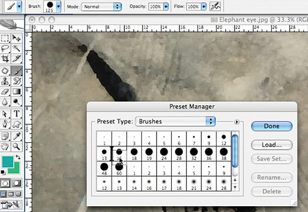Screen dimensions: 308x212
Task: Open the Opacity slider arrow
Action: [166, 6]
